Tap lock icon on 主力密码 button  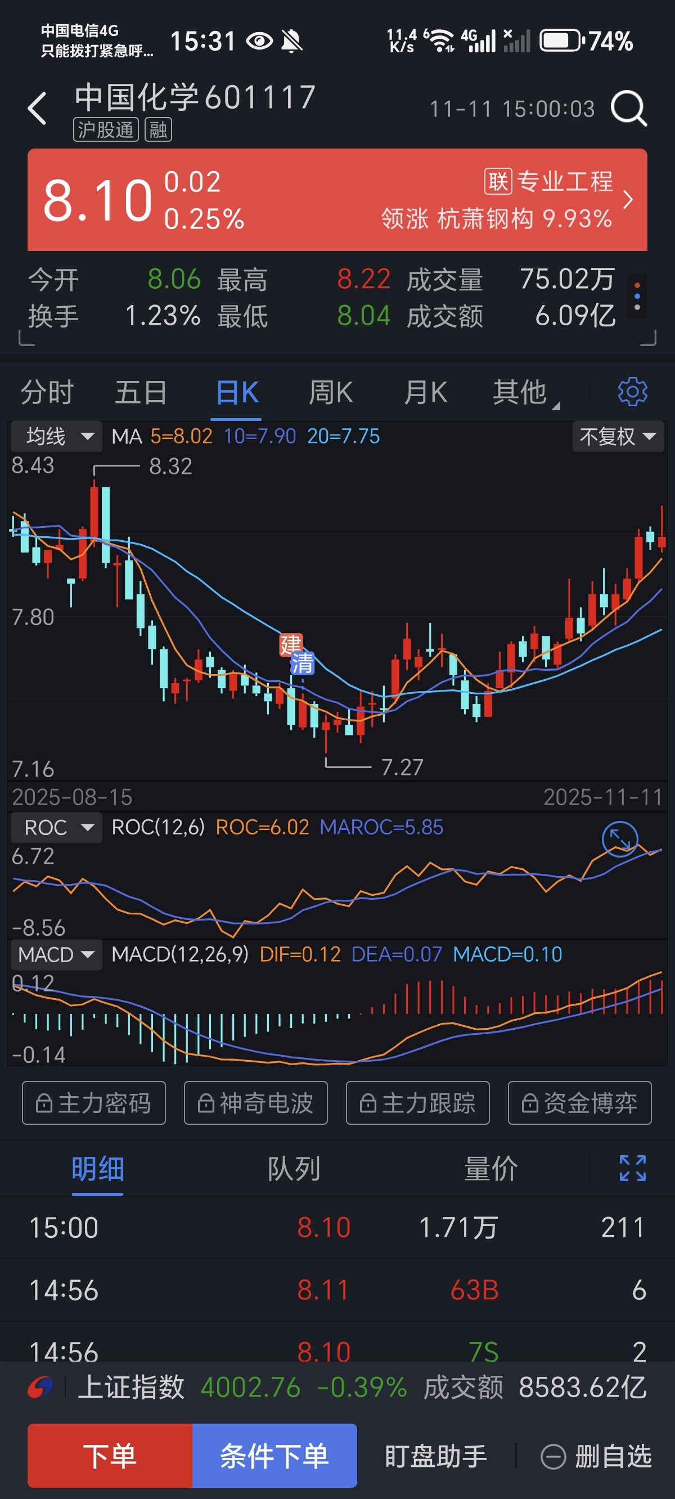click(44, 1103)
